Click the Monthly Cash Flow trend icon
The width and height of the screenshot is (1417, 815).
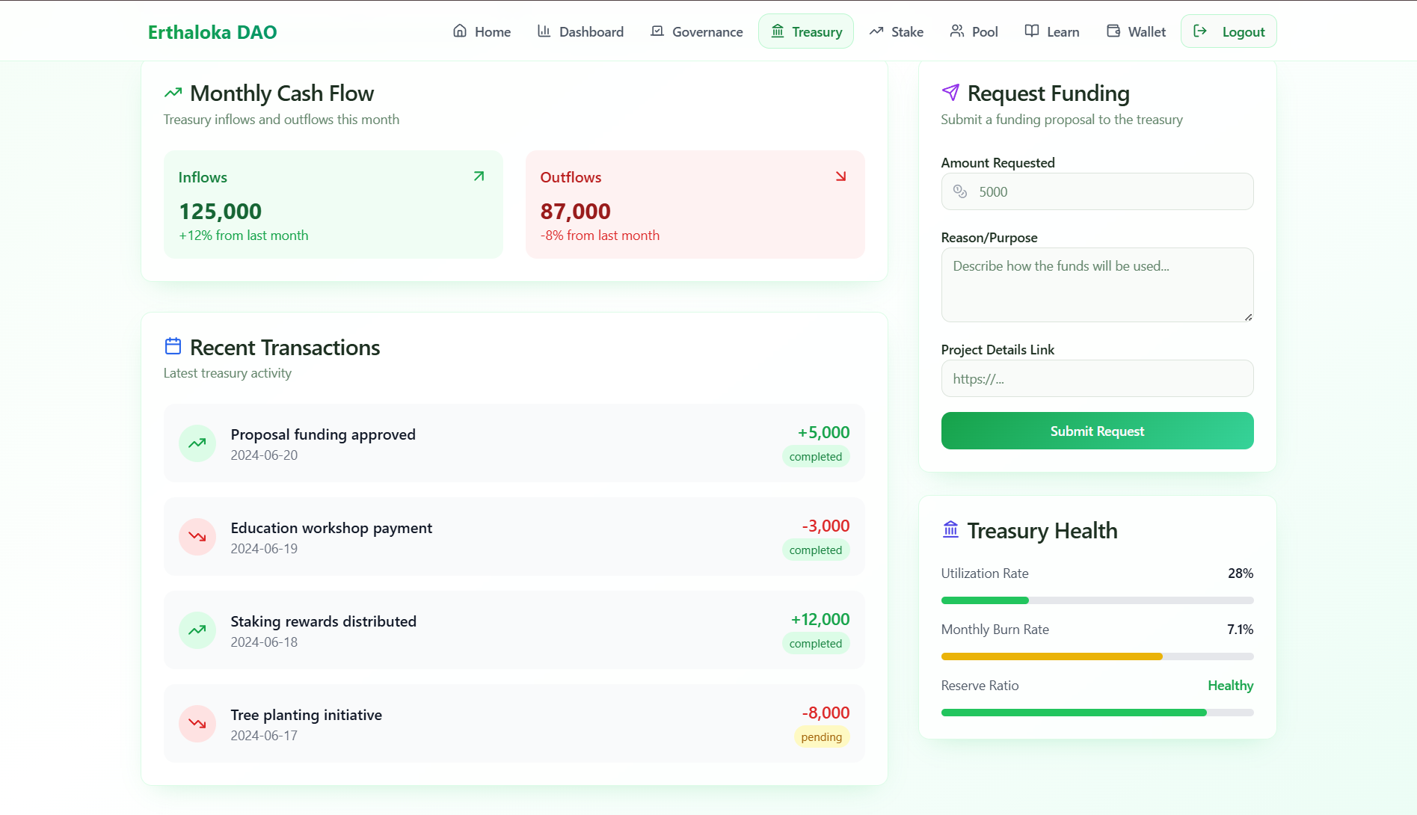[173, 93]
